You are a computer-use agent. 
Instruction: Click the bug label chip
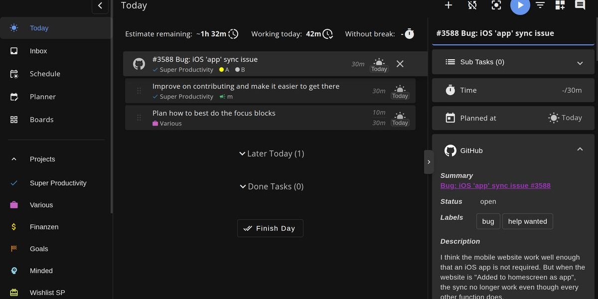click(x=488, y=221)
